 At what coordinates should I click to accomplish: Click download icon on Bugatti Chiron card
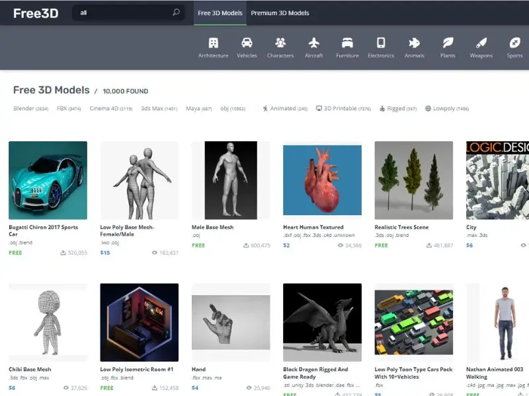(63, 253)
